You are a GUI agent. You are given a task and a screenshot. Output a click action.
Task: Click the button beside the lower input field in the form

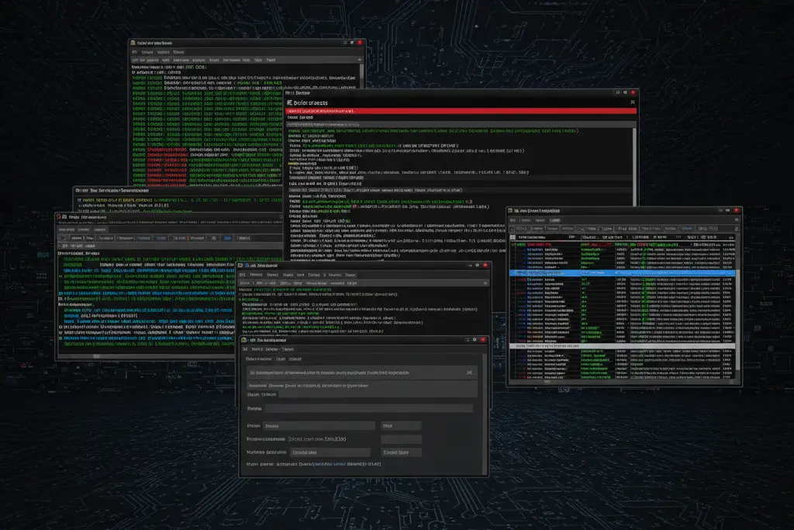(x=401, y=452)
